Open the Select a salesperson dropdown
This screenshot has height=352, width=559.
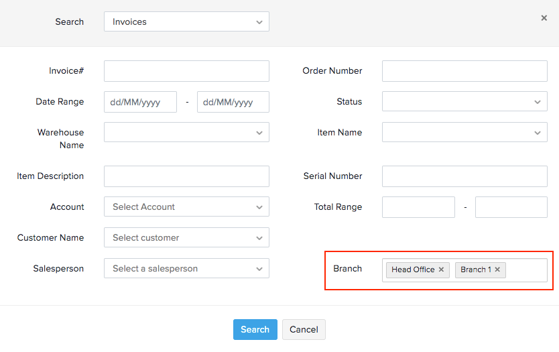click(186, 269)
